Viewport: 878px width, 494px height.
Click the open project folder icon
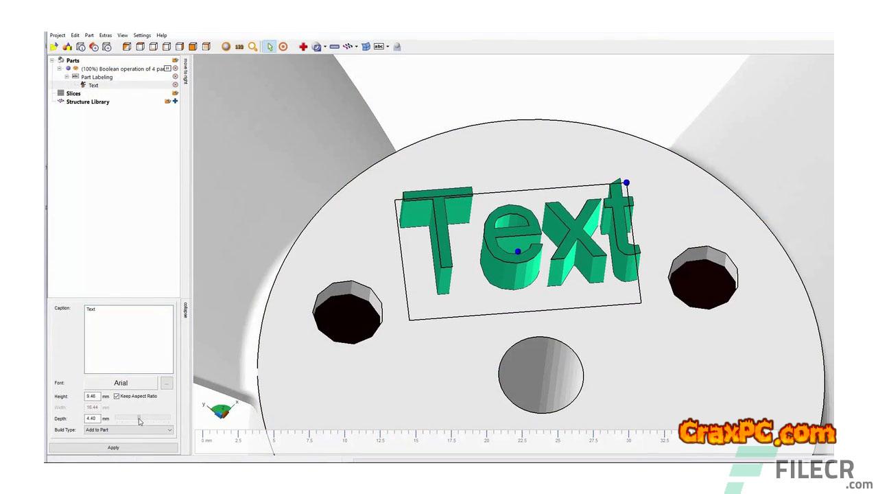point(54,47)
